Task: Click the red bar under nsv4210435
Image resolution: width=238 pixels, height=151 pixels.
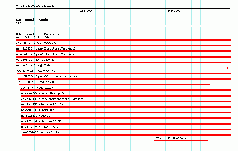Action: [x=123, y=51]
